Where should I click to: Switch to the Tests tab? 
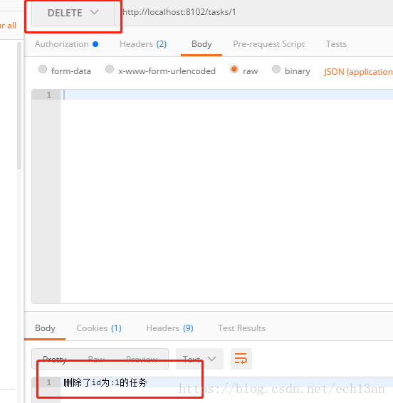click(x=336, y=44)
